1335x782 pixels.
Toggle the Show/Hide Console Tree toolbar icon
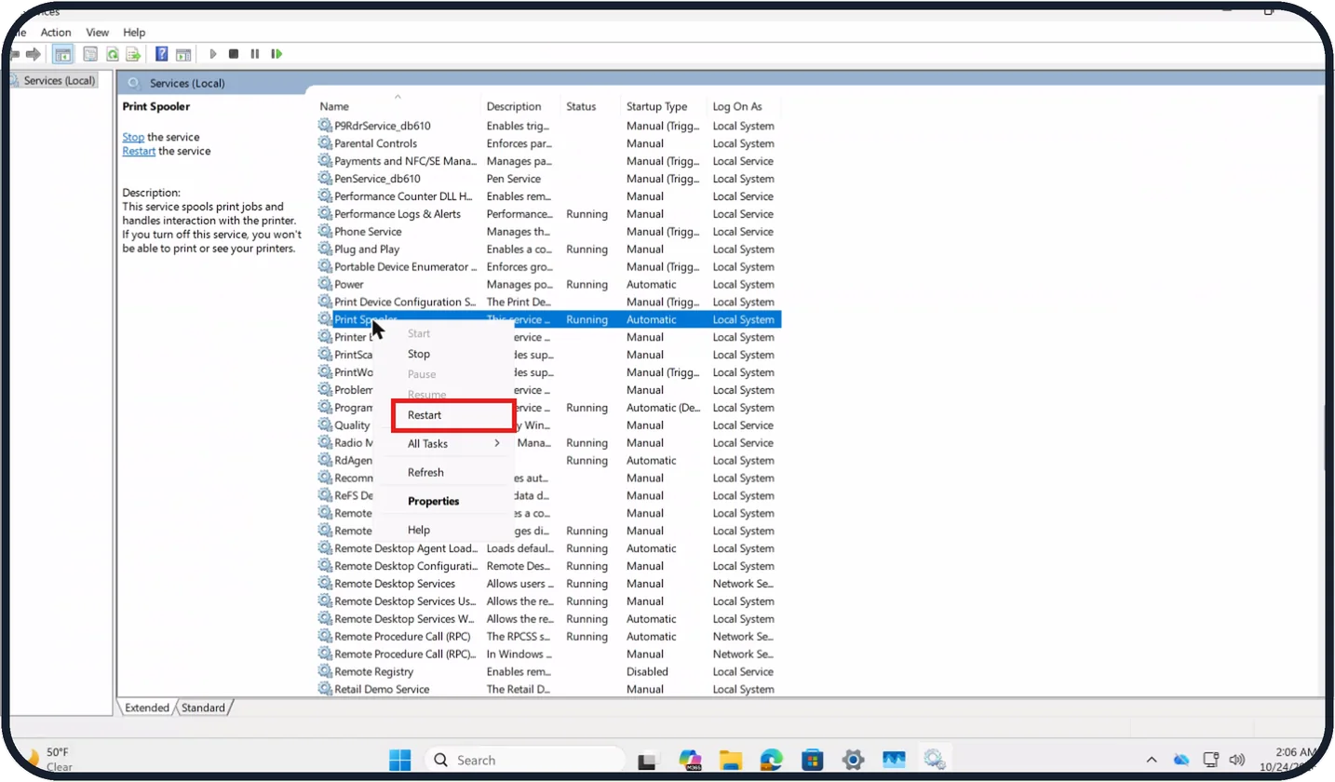63,54
